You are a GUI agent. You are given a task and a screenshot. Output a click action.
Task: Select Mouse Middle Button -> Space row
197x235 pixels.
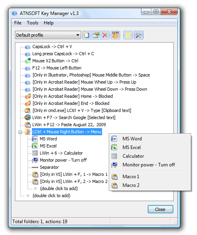91,75
